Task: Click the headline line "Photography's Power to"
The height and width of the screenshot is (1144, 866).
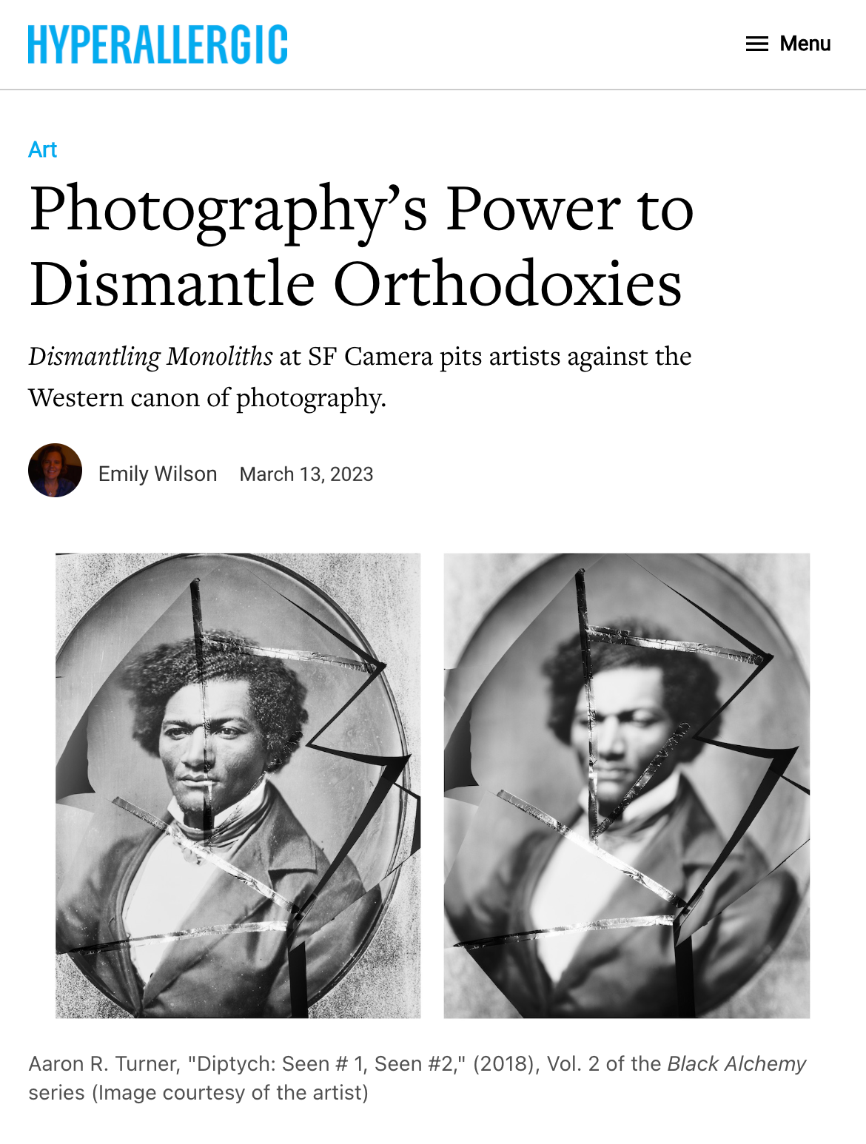Action: [362, 209]
